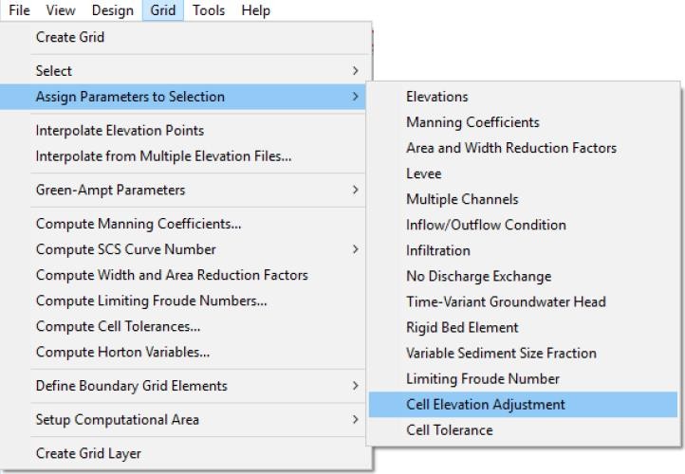Screen dimensions: 685x474
Task: Choose Elevations in the submenu
Action: pyautogui.click(x=436, y=97)
